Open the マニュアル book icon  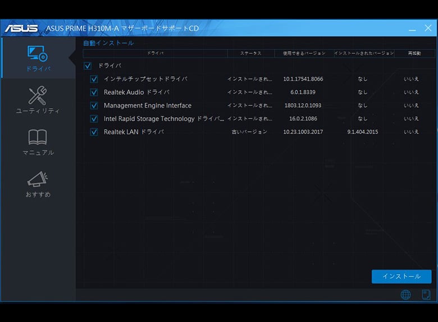coord(38,137)
